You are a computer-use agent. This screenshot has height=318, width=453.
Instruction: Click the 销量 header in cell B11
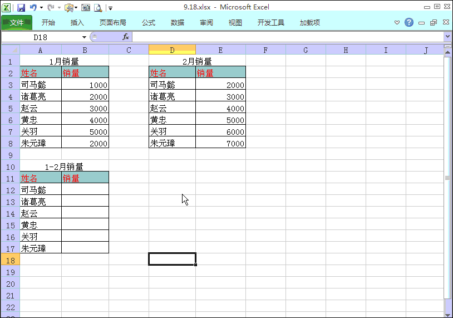(x=85, y=178)
